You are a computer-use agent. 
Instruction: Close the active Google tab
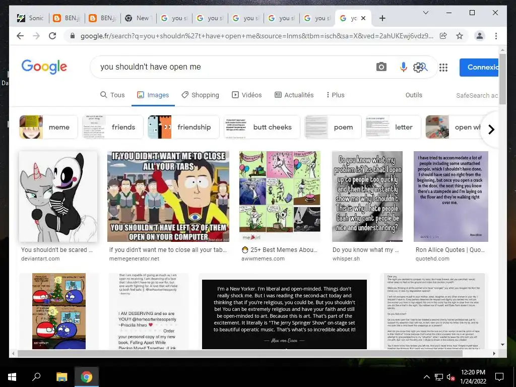tap(363, 18)
